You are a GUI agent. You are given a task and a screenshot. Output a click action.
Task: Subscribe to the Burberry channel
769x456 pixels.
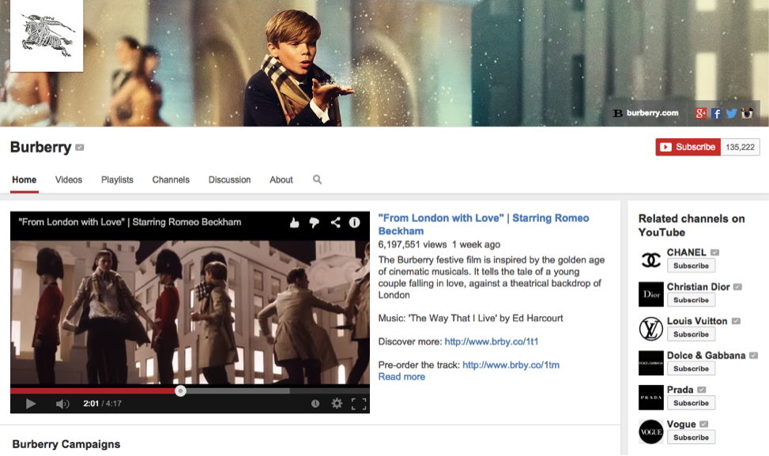coord(688,147)
